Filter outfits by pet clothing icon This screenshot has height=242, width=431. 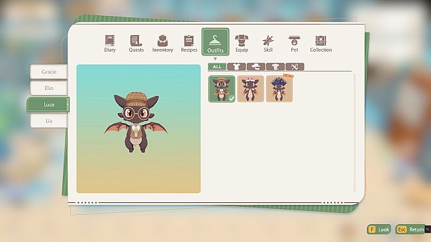coord(275,67)
